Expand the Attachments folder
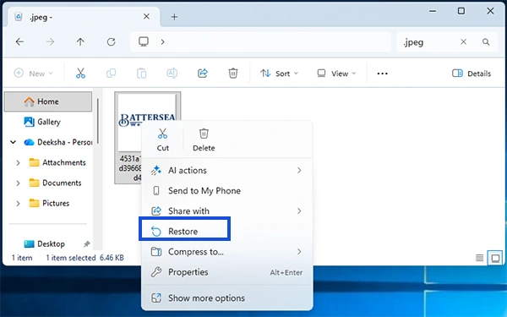This screenshot has height=317, width=507. (18, 162)
